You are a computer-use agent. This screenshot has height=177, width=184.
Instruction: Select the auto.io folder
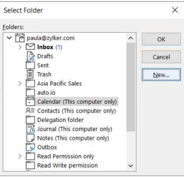[44, 93]
